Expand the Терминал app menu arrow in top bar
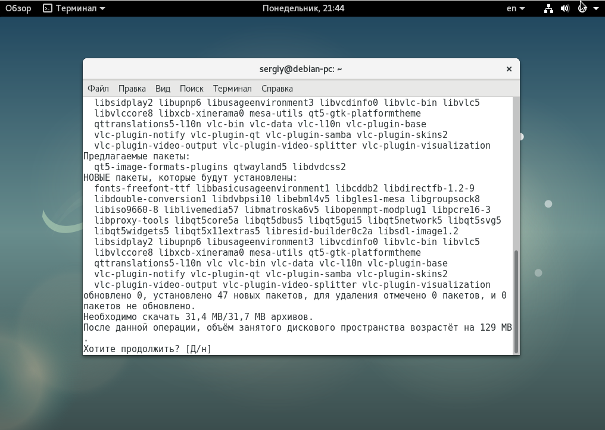The image size is (605, 430). 102,9
